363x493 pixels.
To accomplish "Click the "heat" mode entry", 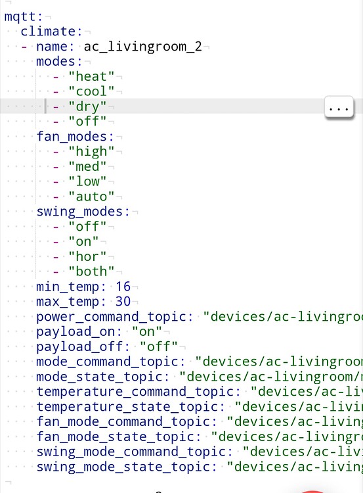I will 91,76.
